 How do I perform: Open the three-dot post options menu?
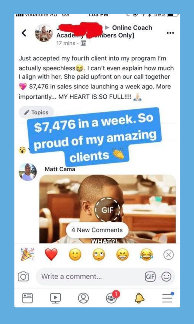click(170, 33)
